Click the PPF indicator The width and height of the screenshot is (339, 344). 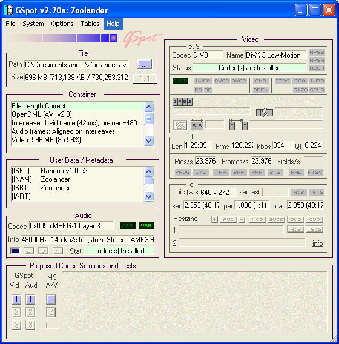[x=257, y=172]
